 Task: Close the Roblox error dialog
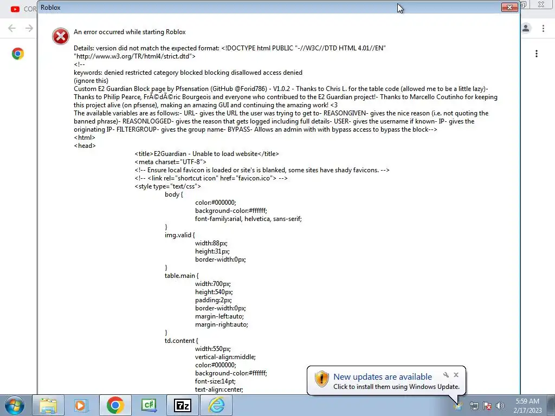pyautogui.click(x=509, y=7)
